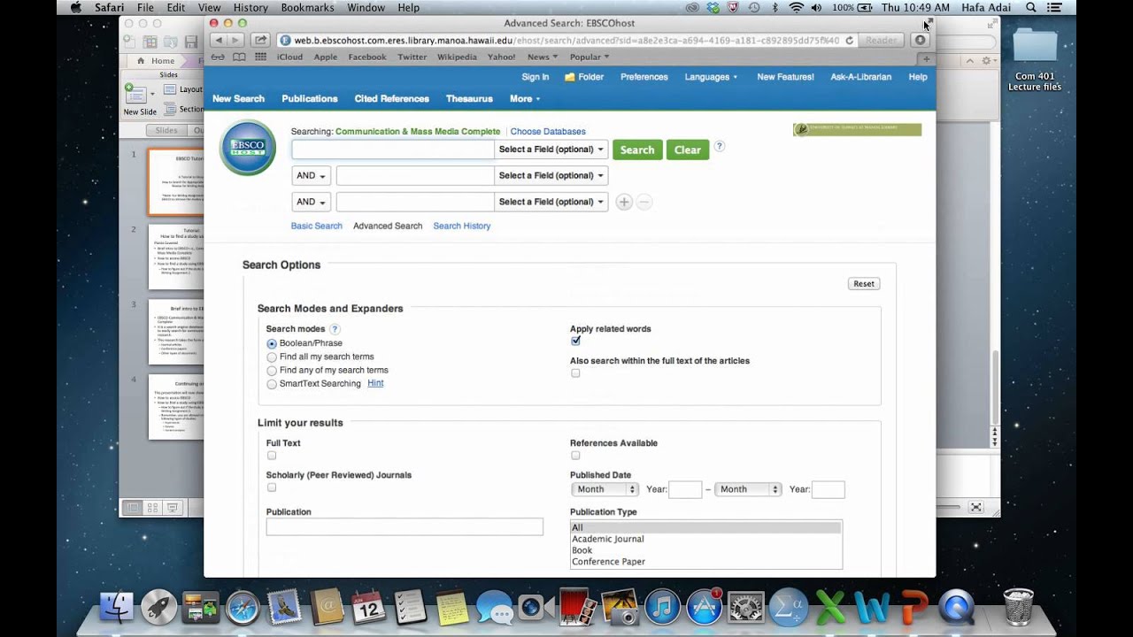Open Reading List glasses icon in bookmarks bar
The height and width of the screenshot is (637, 1133).
(x=217, y=57)
